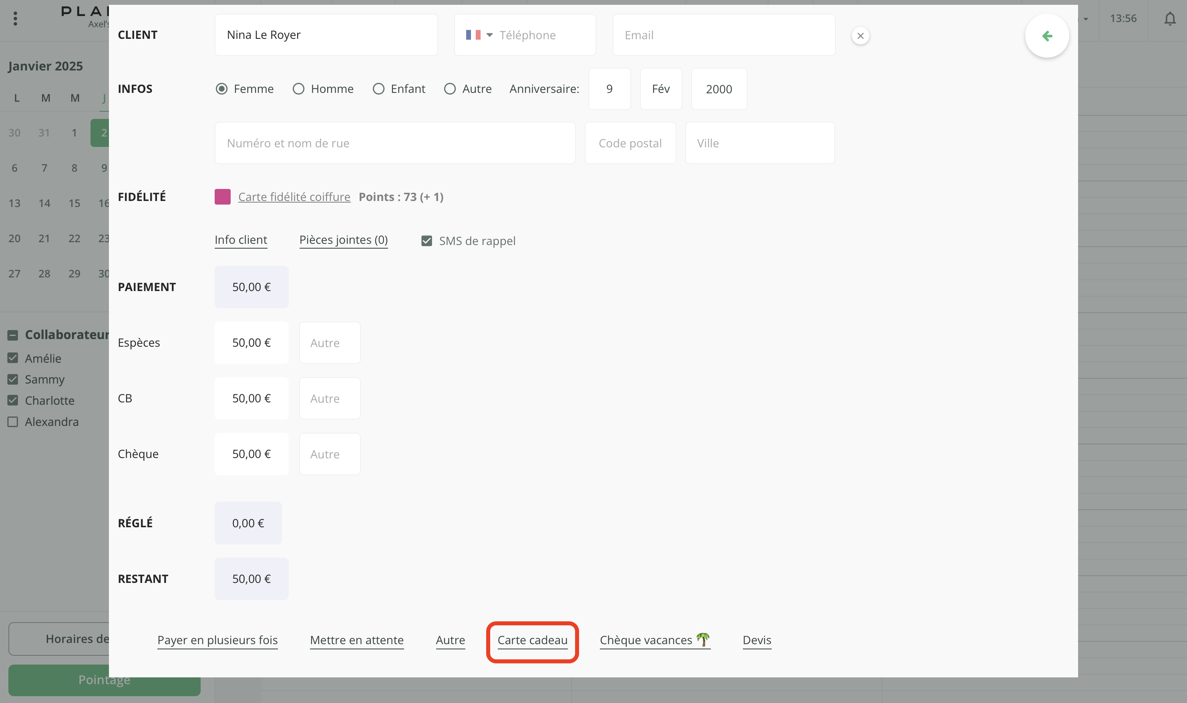Open the birthday month Fév selector
This screenshot has width=1187, height=703.
(x=660, y=89)
